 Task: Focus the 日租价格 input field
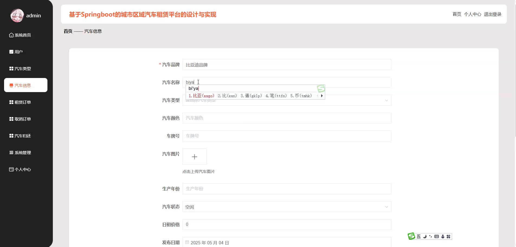click(287, 225)
